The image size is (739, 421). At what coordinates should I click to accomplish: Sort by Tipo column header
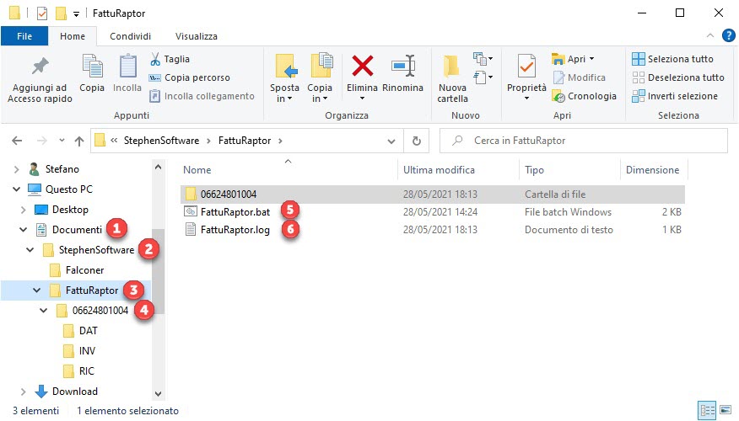point(535,170)
